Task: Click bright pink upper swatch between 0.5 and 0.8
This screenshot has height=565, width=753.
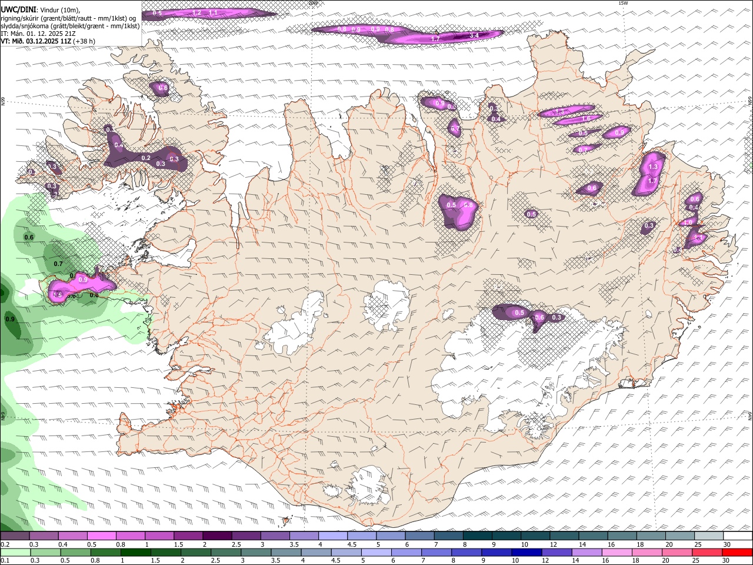Action: pyautogui.click(x=101, y=536)
